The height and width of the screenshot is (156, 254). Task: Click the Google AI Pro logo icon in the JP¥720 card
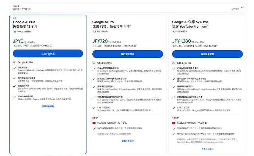click(x=94, y=63)
